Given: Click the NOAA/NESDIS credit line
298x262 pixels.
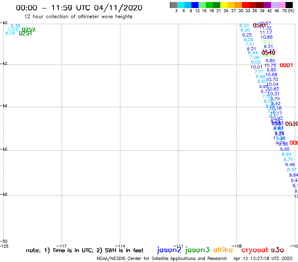Looking at the screenshot, I should tap(162, 258).
